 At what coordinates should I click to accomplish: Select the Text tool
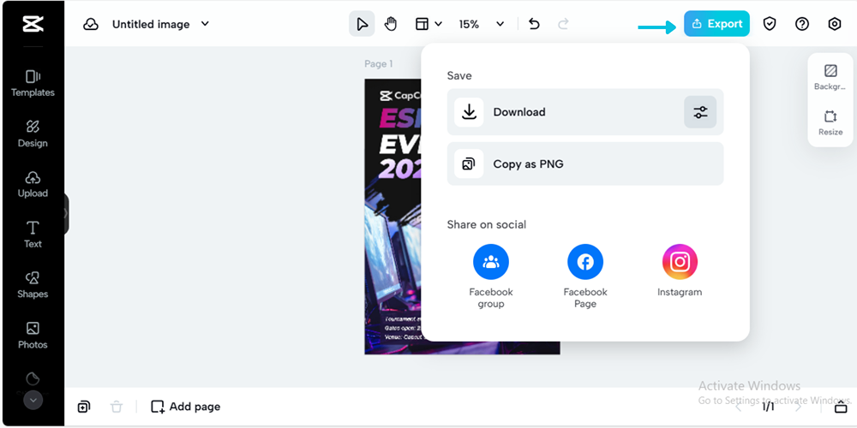(33, 235)
